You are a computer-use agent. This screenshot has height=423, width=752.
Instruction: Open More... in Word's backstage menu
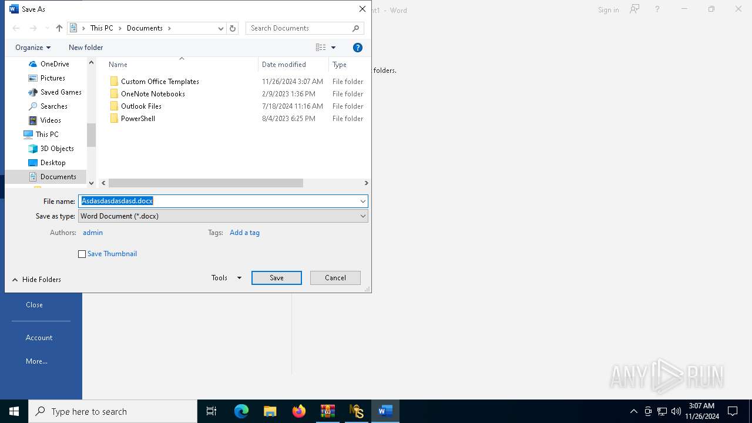pyautogui.click(x=36, y=361)
